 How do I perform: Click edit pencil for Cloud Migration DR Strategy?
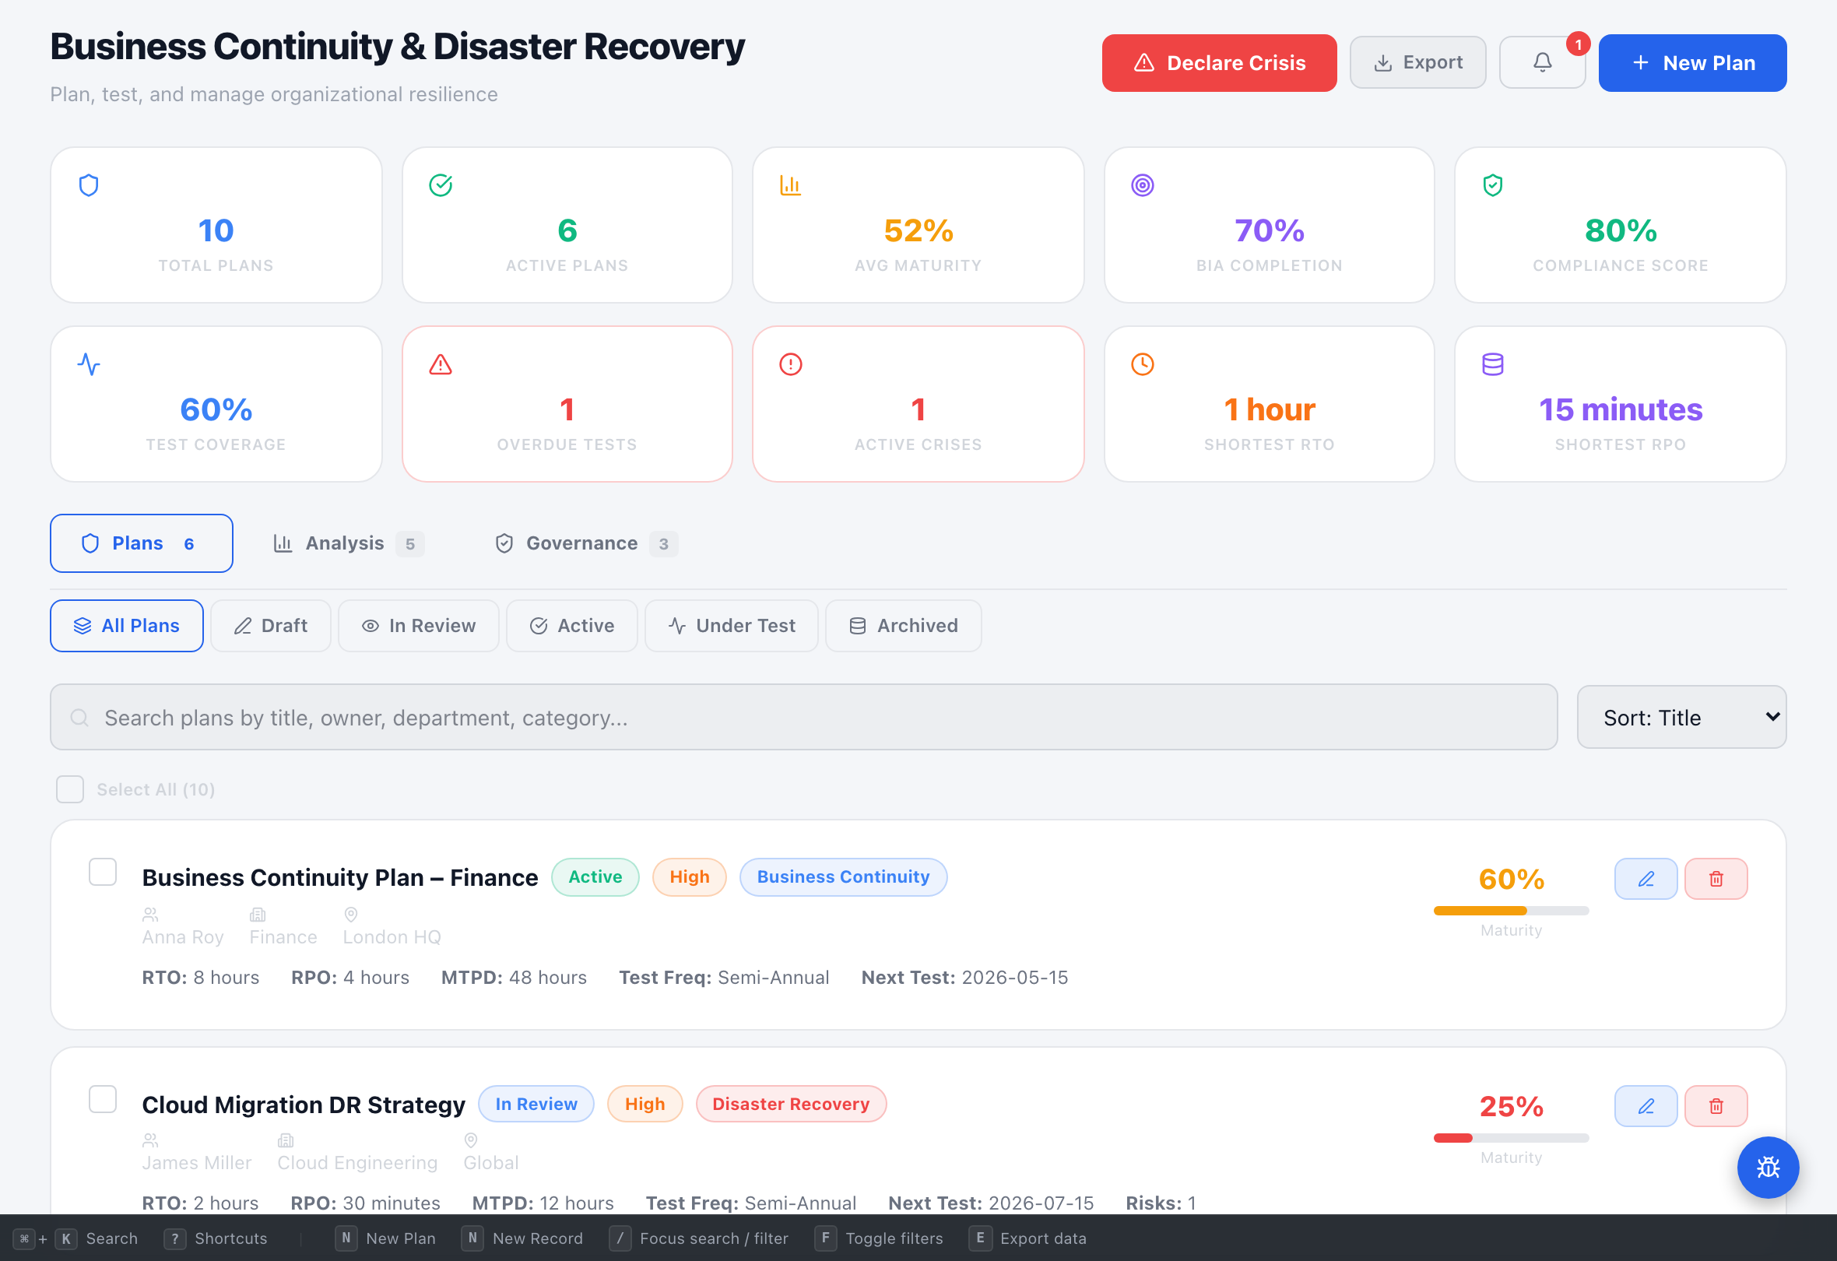point(1645,1105)
